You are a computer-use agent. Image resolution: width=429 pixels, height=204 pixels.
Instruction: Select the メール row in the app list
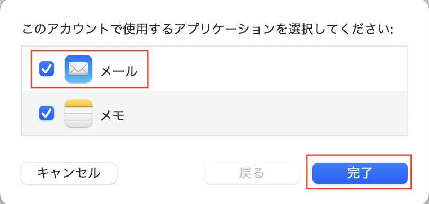point(215,69)
